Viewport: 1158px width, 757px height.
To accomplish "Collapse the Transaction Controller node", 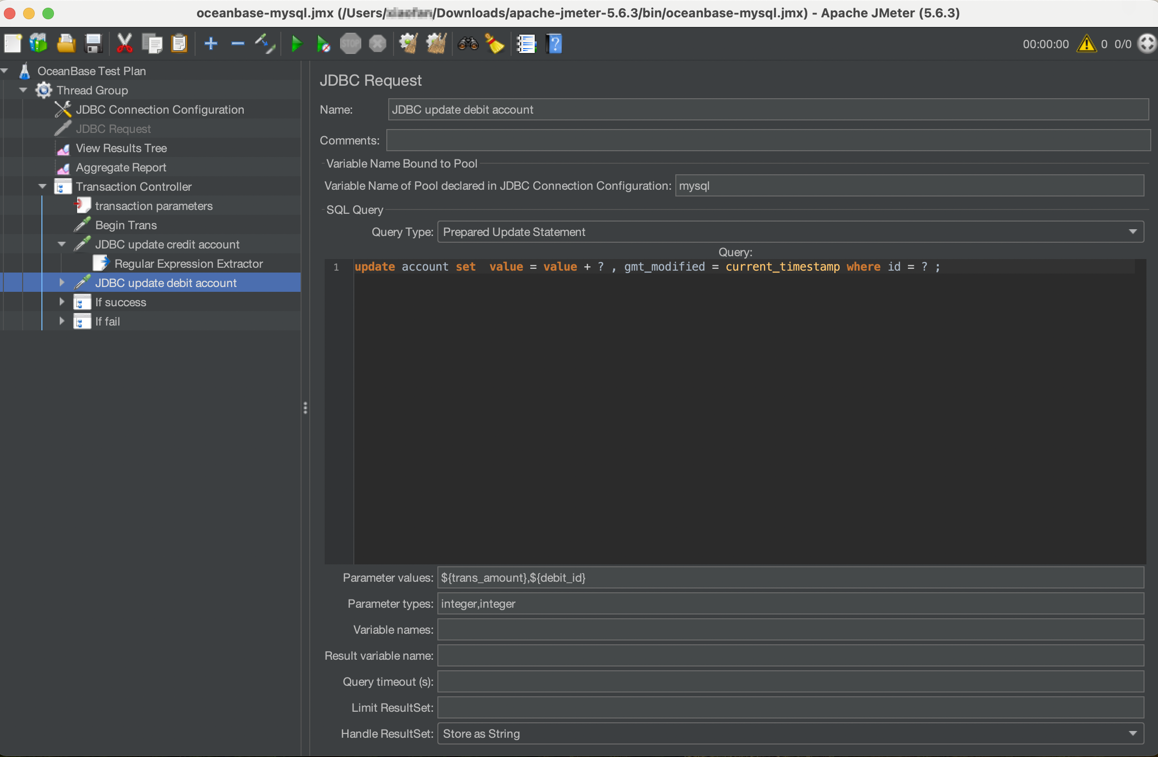I will tap(42, 186).
